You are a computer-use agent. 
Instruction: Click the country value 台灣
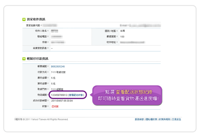[x=123, y=31]
